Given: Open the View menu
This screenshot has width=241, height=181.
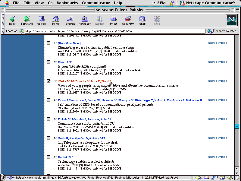Looking at the screenshot, I should pyautogui.click(x=39, y=3).
